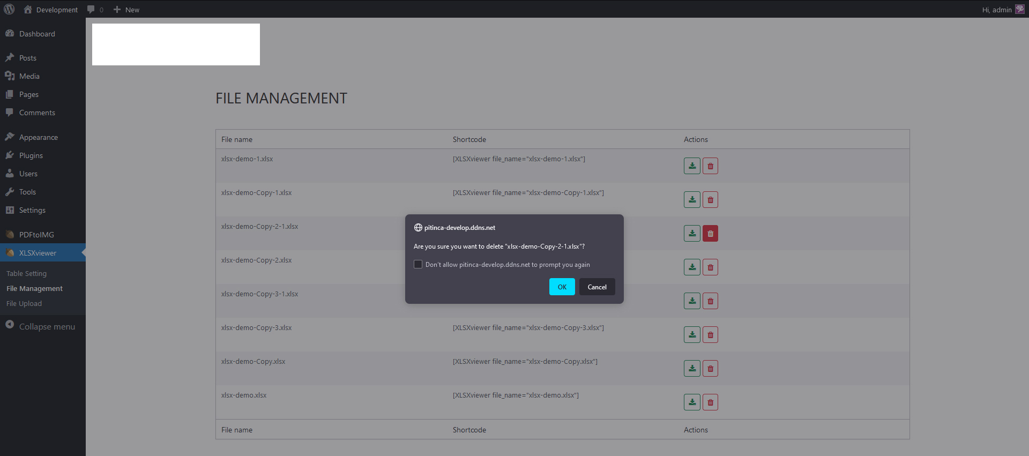Enable don't allow prompt again checkbox
Screen dimensions: 1029x456
[x=418, y=264]
